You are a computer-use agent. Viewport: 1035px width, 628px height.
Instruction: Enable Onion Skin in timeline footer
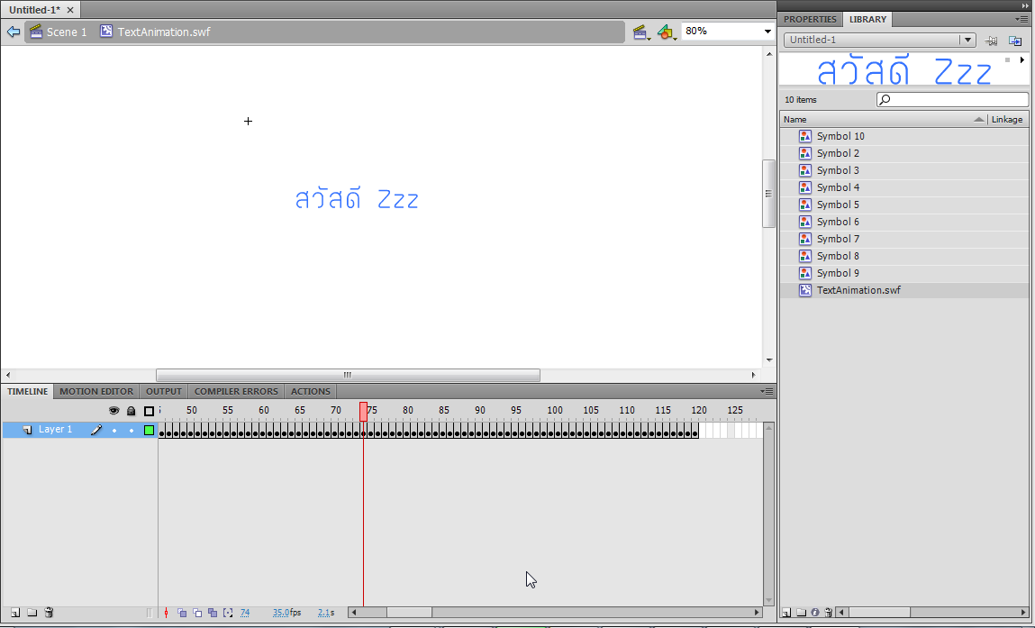pos(182,613)
